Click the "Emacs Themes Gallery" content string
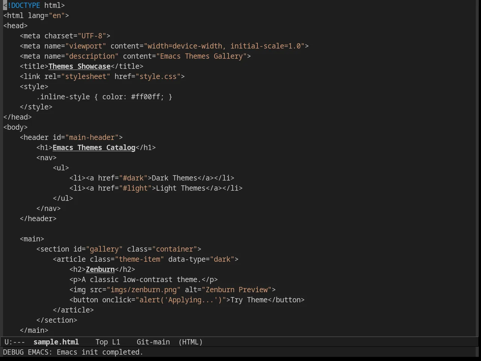Viewport: 481px width, 361px height. click(201, 56)
